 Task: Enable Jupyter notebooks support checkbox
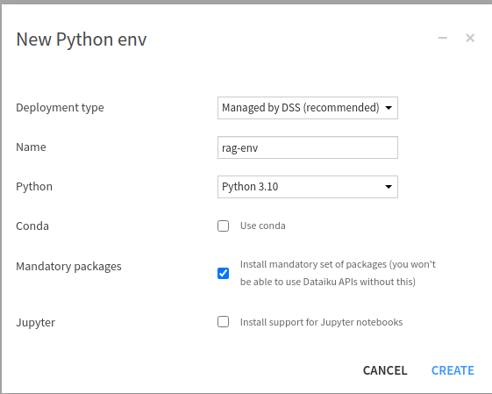[223, 322]
